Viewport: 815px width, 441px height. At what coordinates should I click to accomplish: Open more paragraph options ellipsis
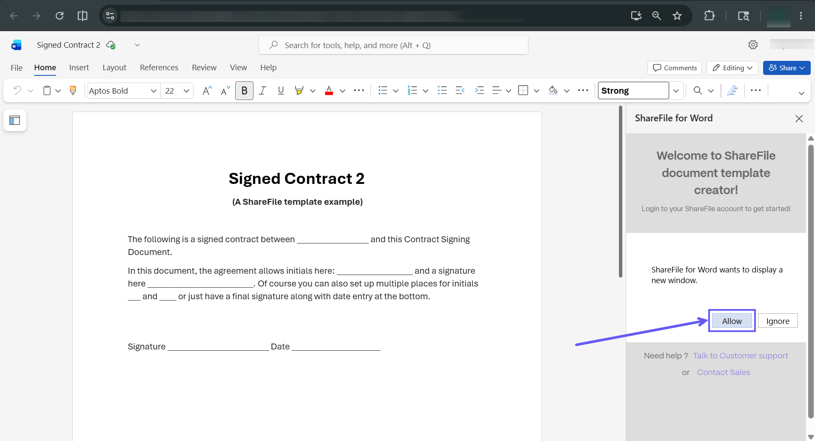pyautogui.click(x=583, y=90)
